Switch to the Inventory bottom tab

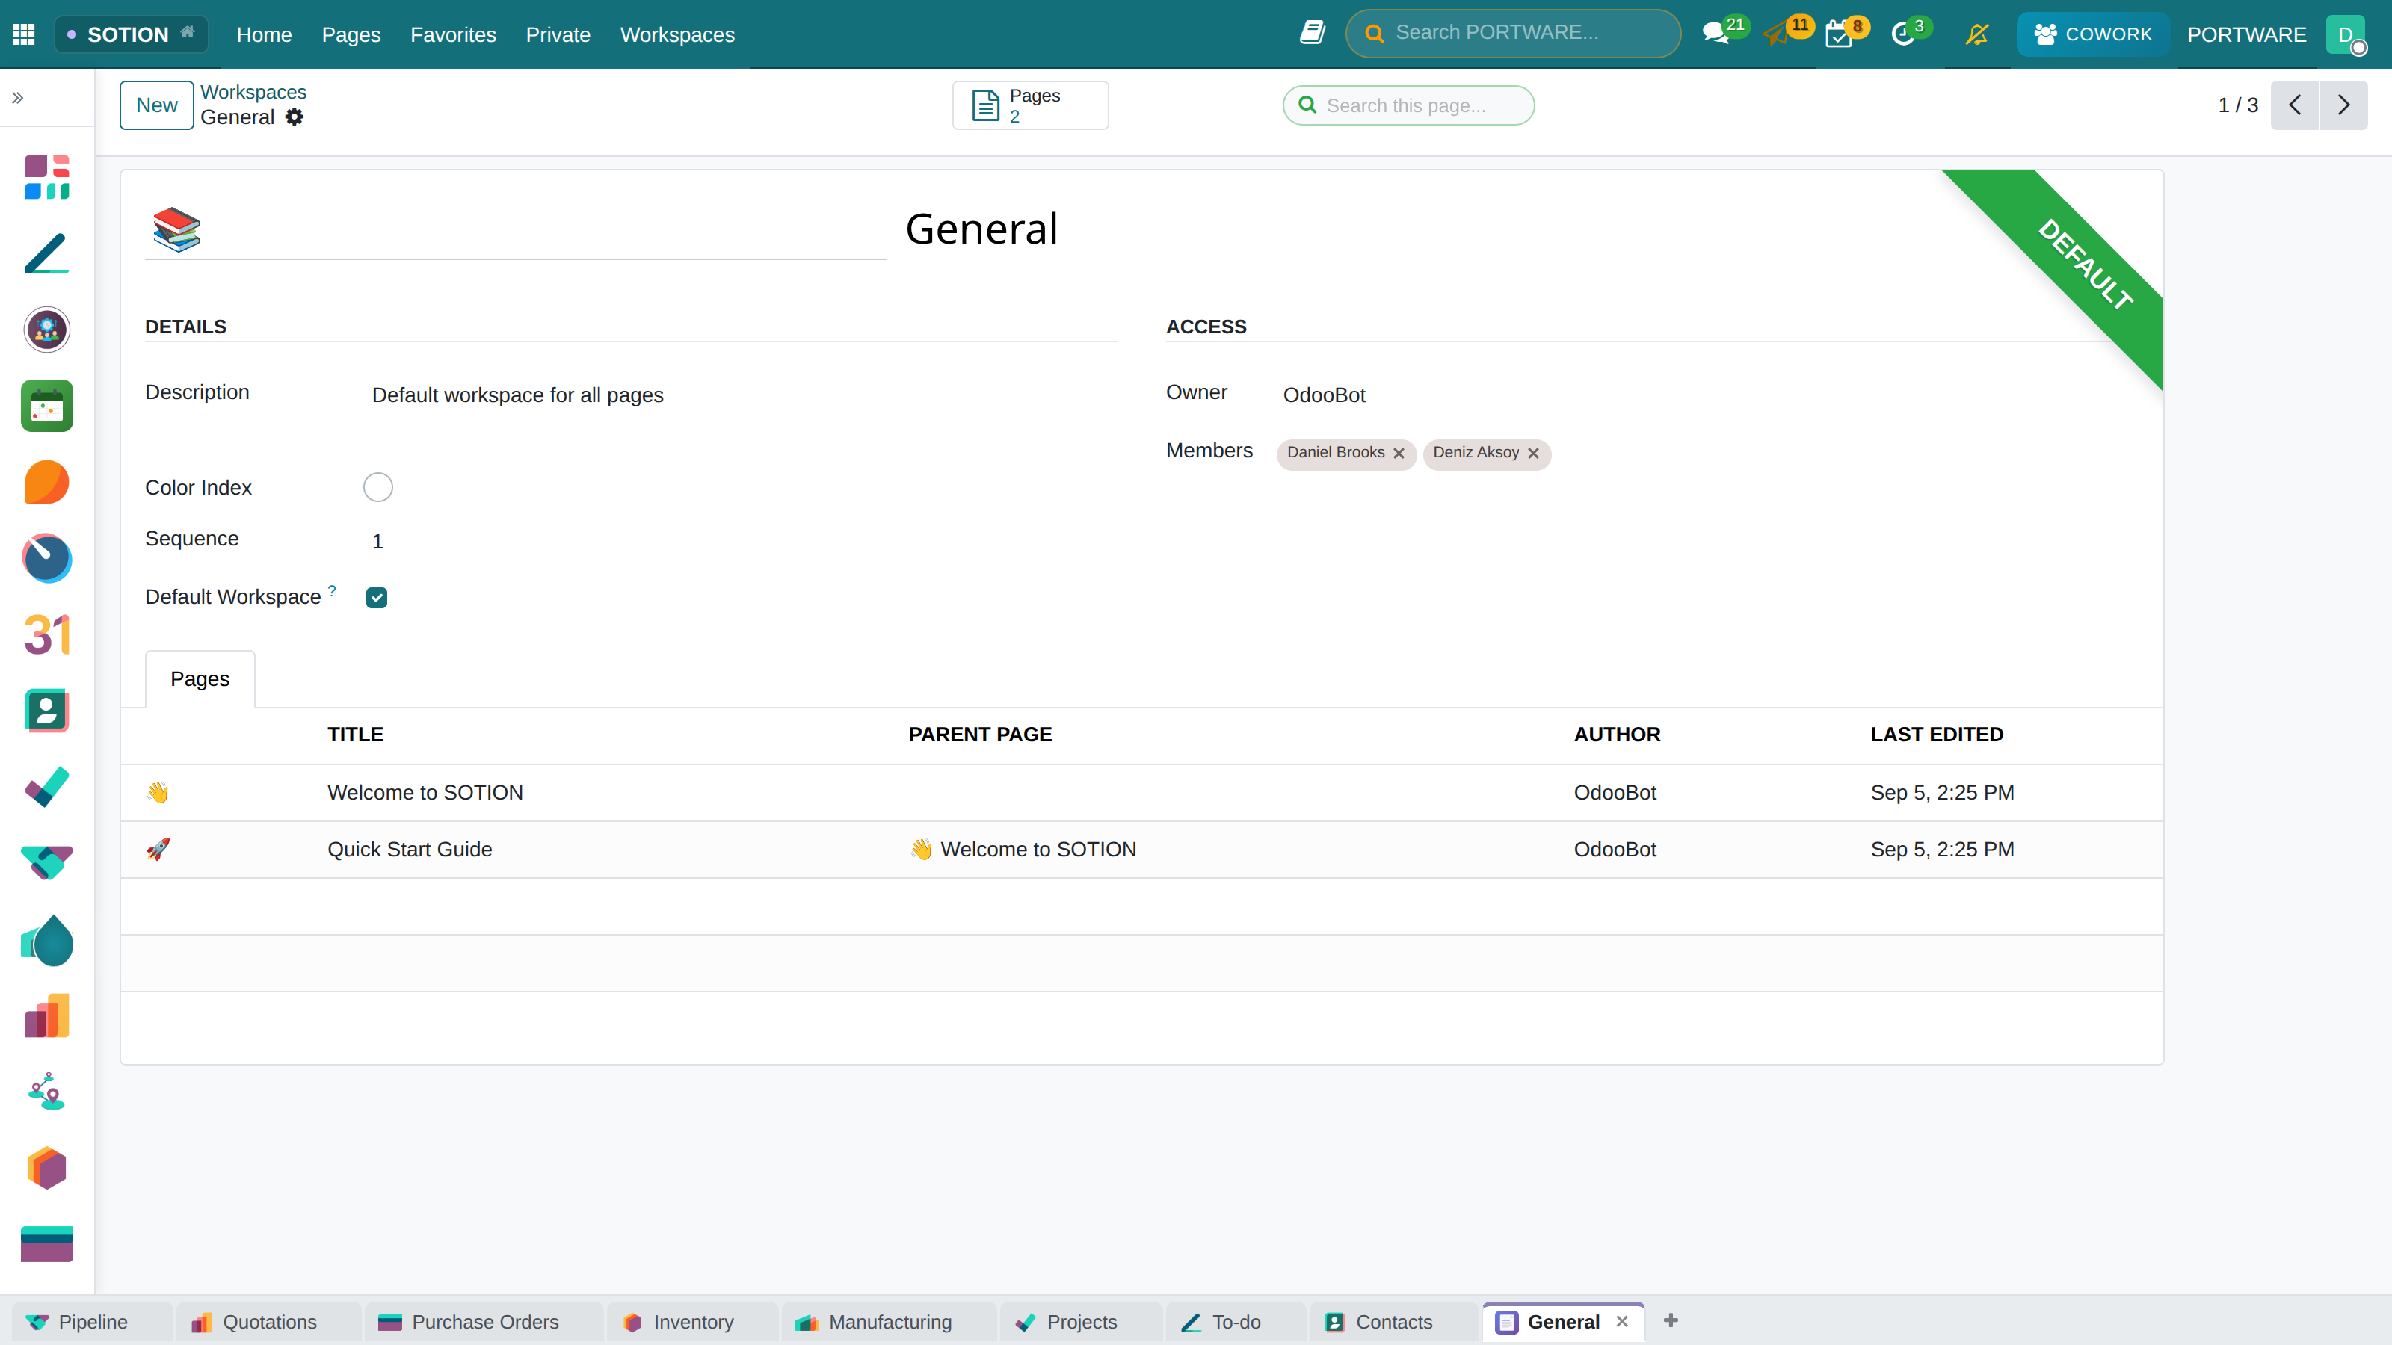tap(693, 1322)
